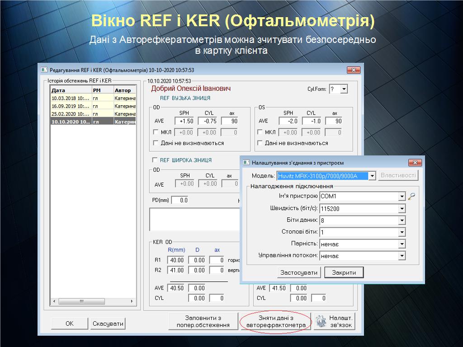This screenshot has width=463, height=347.
Task: Enable the OD МКЛ checkbox
Action: tap(156, 132)
